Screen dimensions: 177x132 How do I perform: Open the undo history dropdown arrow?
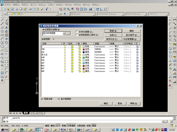50,9
